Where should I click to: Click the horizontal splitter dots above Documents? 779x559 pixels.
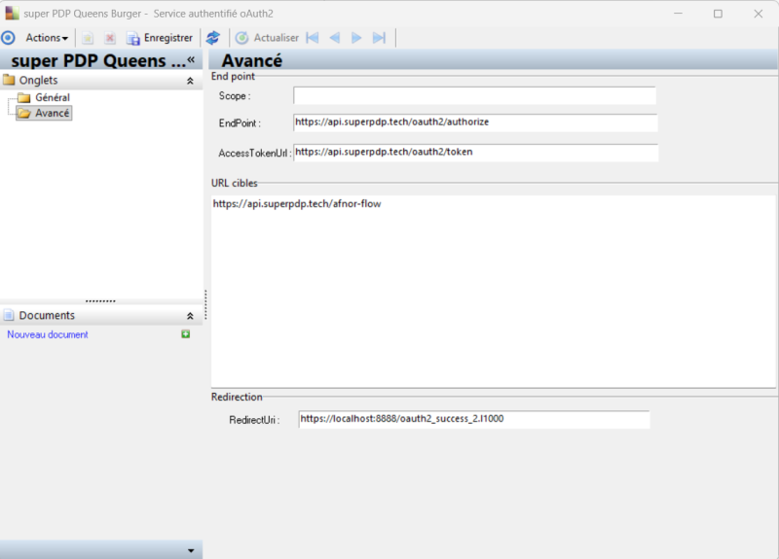tap(100, 301)
